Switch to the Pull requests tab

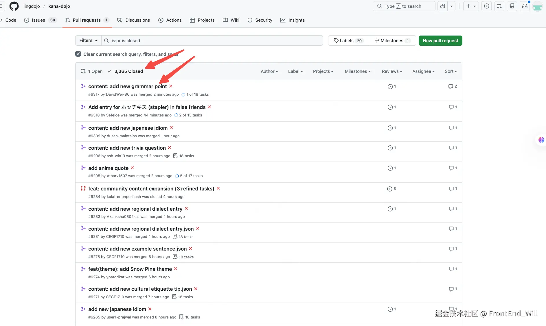coord(87,20)
